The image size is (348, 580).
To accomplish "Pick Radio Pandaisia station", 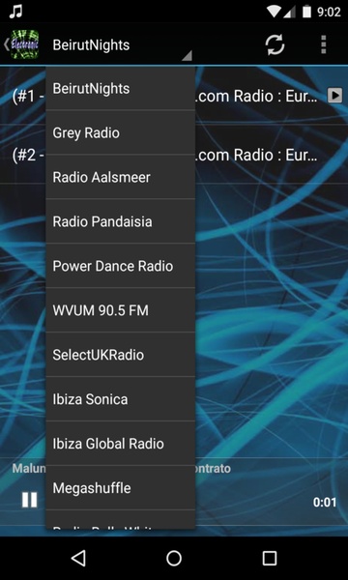I will (x=120, y=221).
